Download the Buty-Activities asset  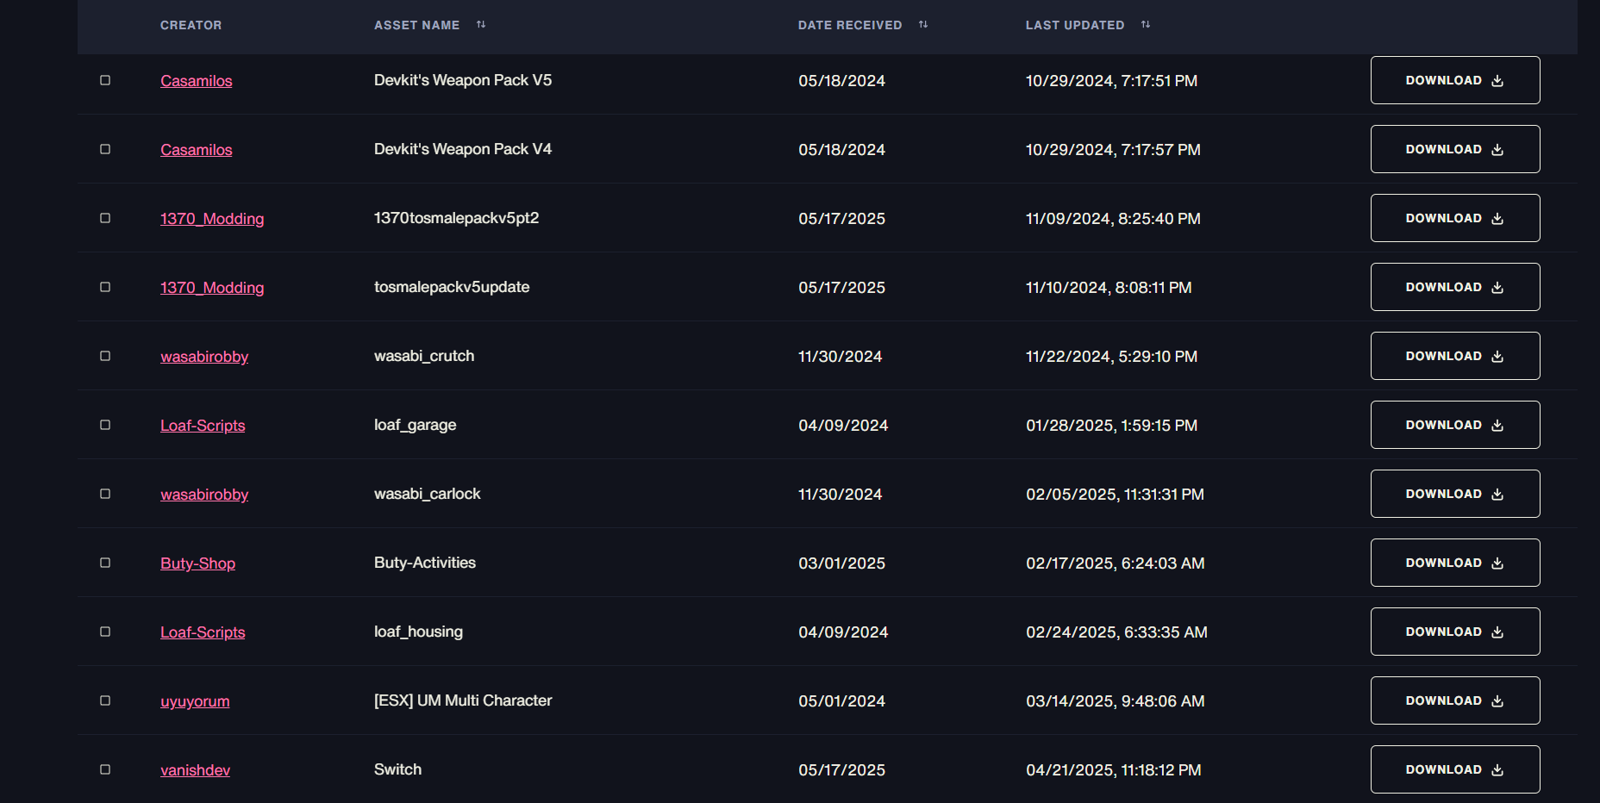tap(1455, 563)
